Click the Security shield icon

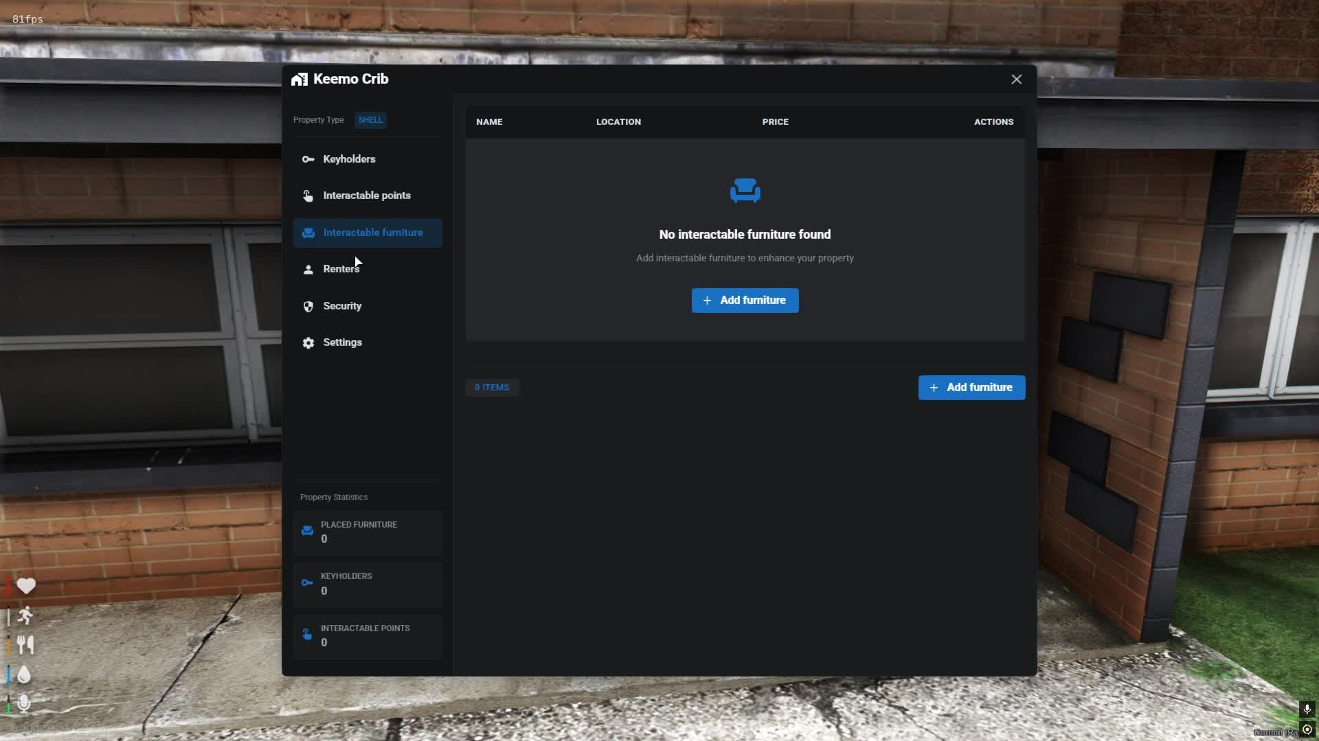click(308, 307)
